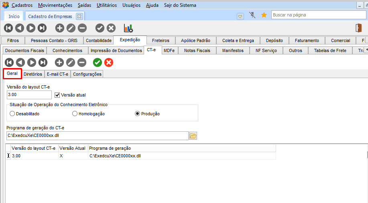Remove CT-e record with minus icon
Screen dimensions: 368x203
point(82,62)
